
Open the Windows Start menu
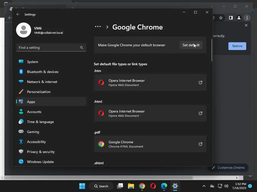coord(82,186)
